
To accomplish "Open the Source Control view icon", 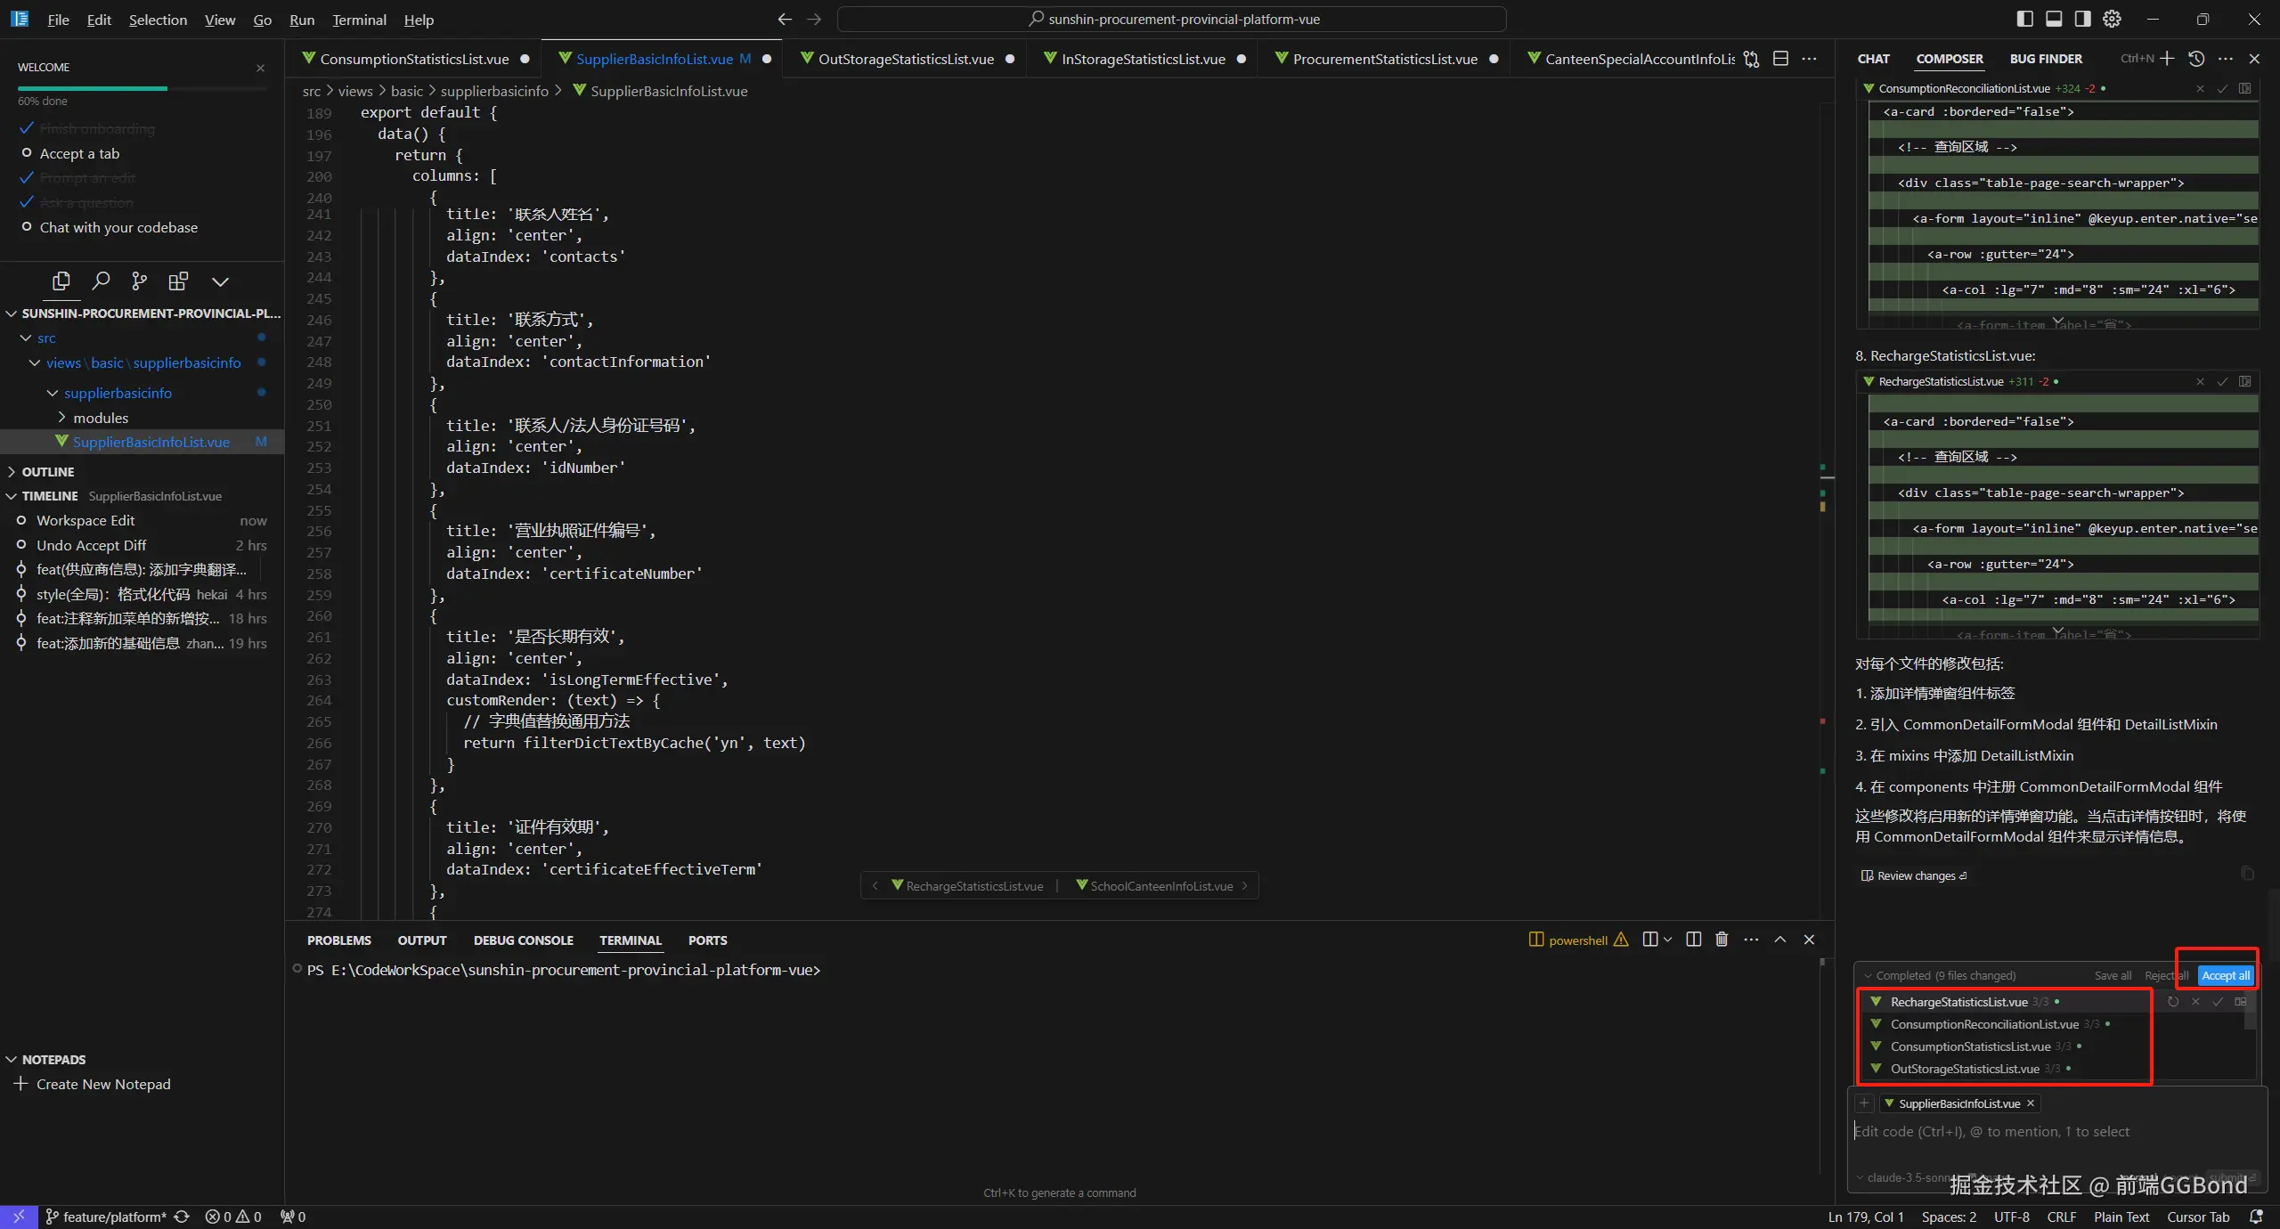I will coord(139,281).
